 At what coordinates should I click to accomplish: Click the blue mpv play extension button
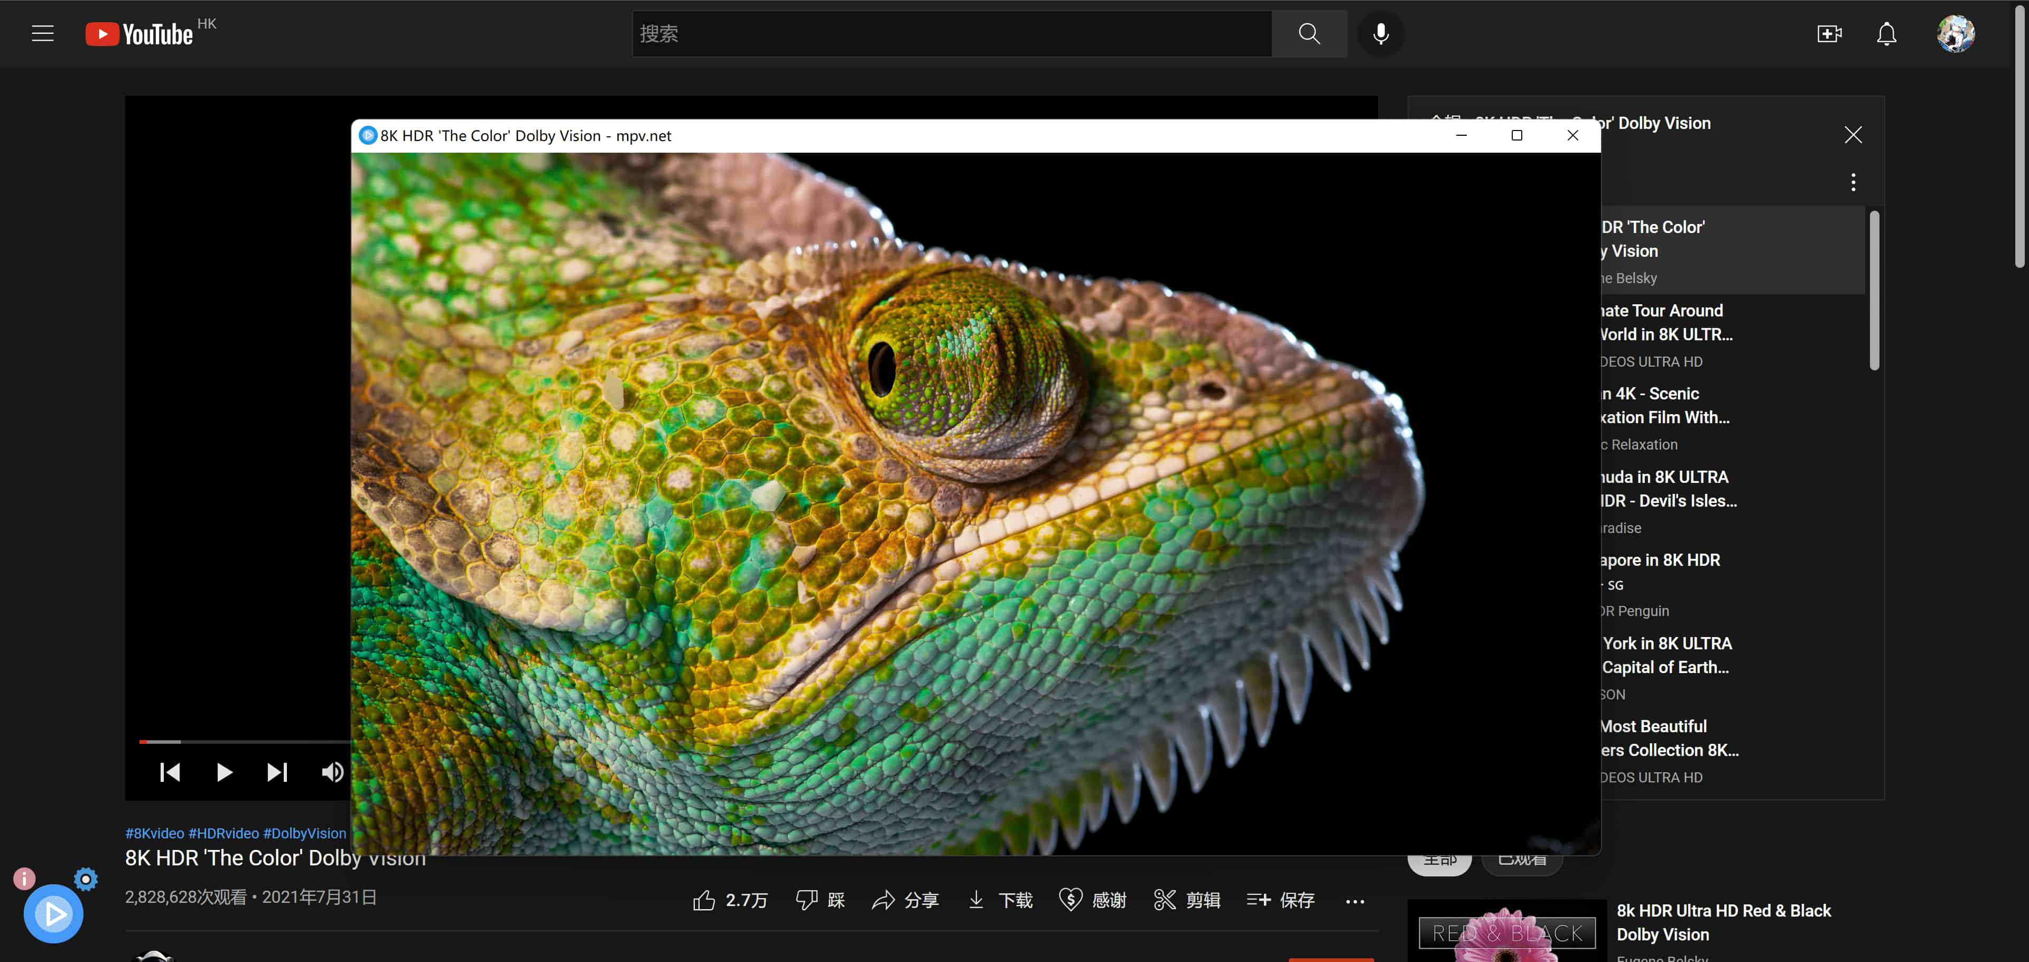click(53, 913)
